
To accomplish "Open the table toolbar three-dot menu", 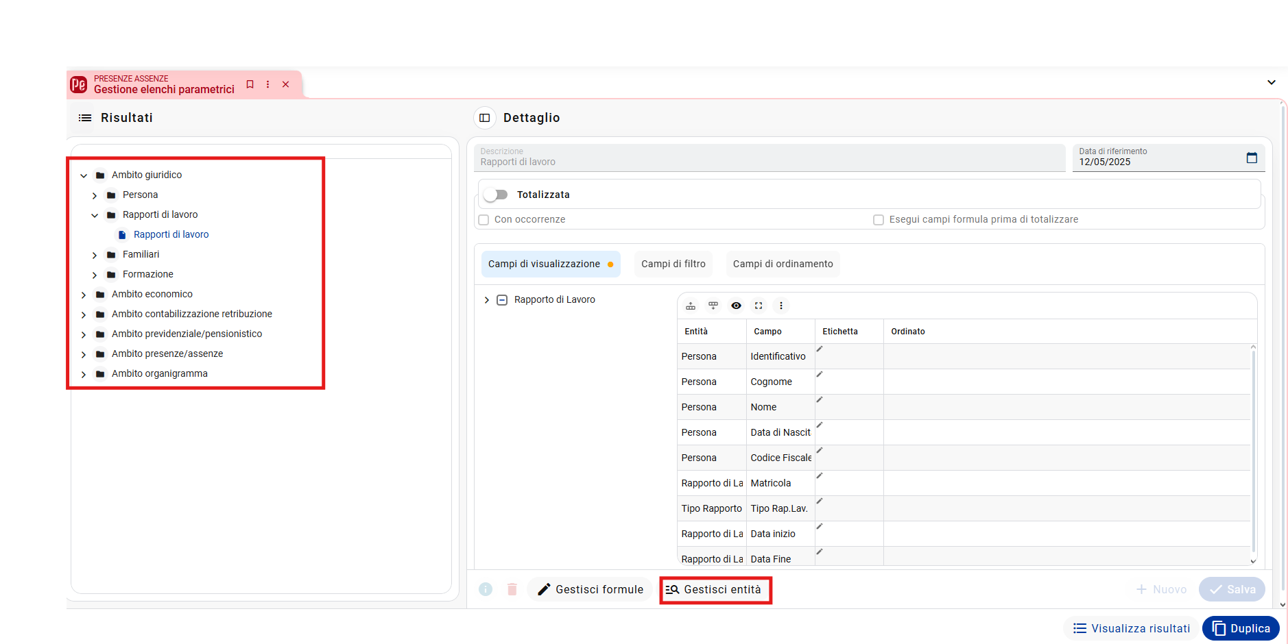I will click(x=781, y=306).
